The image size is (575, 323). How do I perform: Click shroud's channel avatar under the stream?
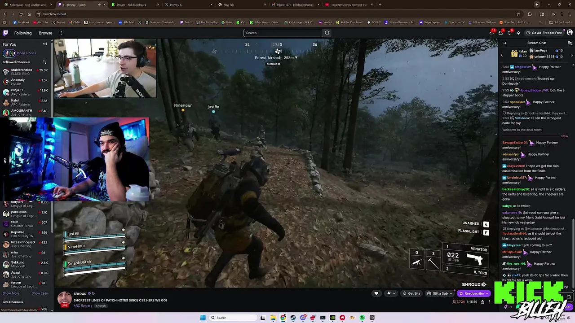[64, 299]
